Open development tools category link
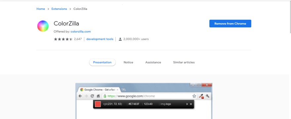291x119 pixels. (x=100, y=39)
